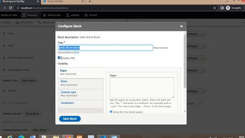The image size is (245, 138).
Task: Click the browser address bar URL
Action: 44,8
